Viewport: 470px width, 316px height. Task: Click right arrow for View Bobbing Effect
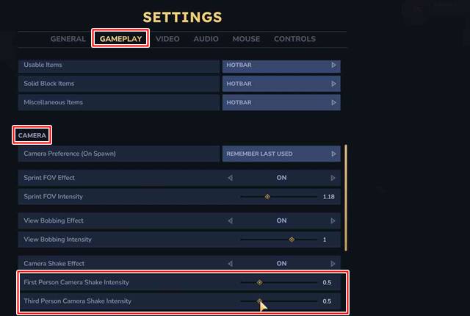pyautogui.click(x=333, y=220)
